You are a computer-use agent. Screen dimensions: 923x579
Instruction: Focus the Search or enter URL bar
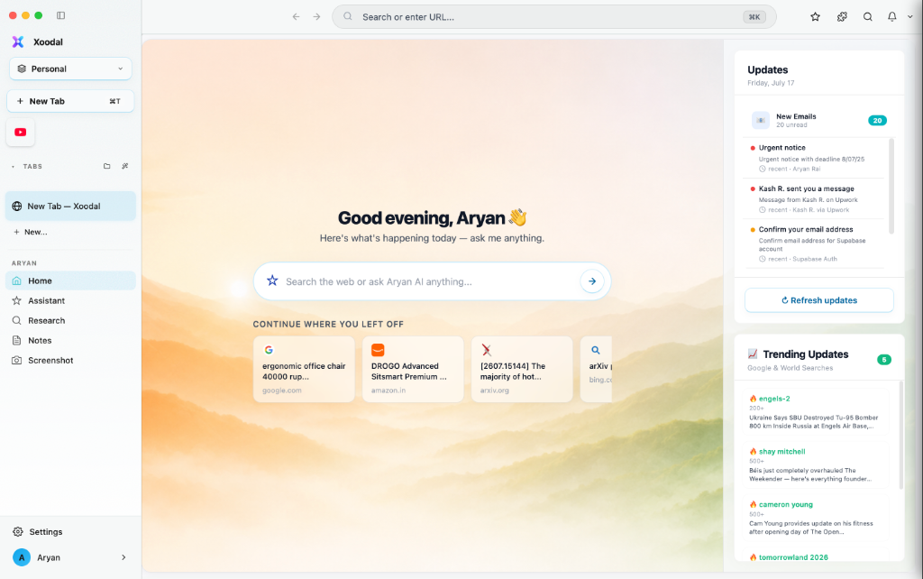tap(554, 17)
